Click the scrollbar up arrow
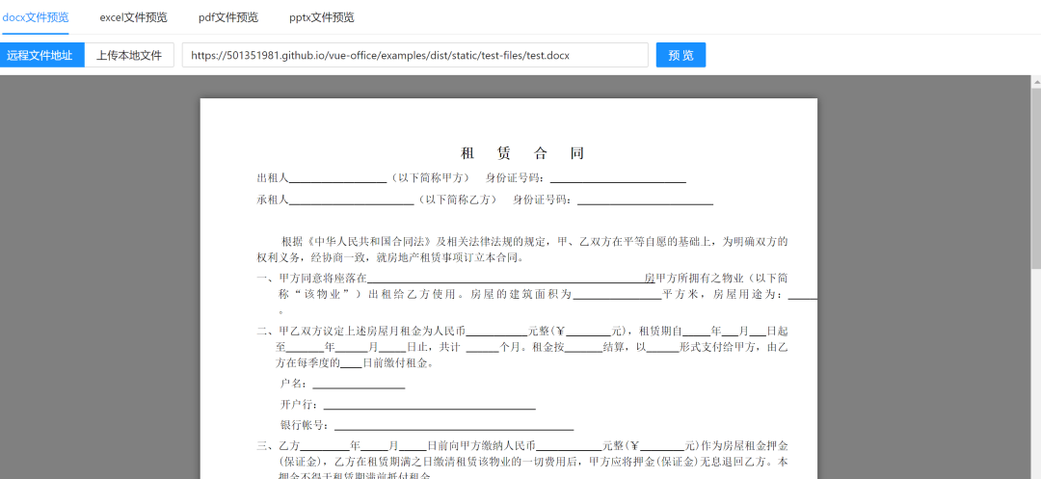This screenshot has height=479, width=1041. (1035, 82)
